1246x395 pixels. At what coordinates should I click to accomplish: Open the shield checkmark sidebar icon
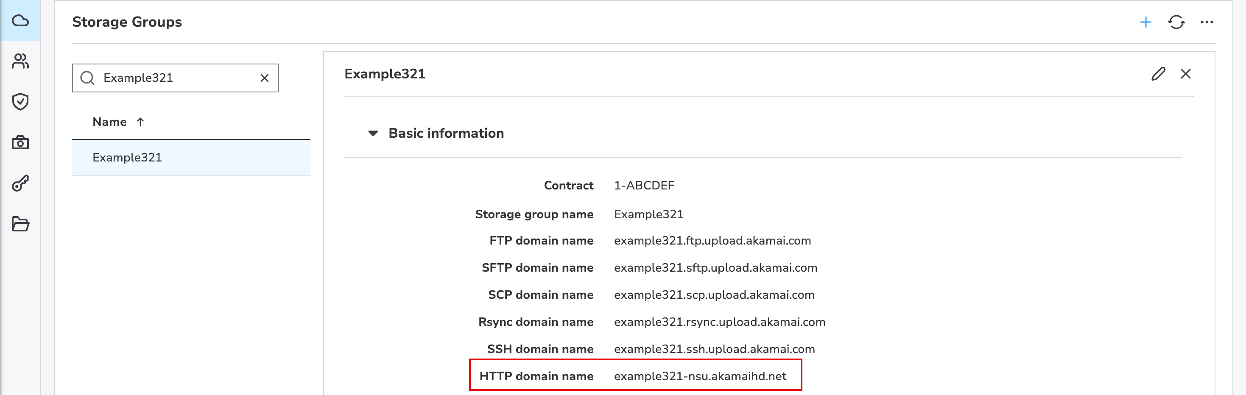(x=20, y=102)
